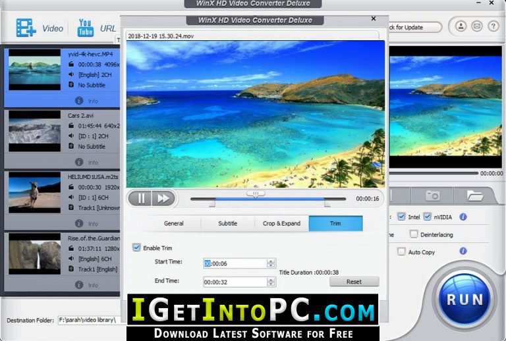The width and height of the screenshot is (506, 341).
Task: Switch to the General tab
Action: [x=174, y=223]
